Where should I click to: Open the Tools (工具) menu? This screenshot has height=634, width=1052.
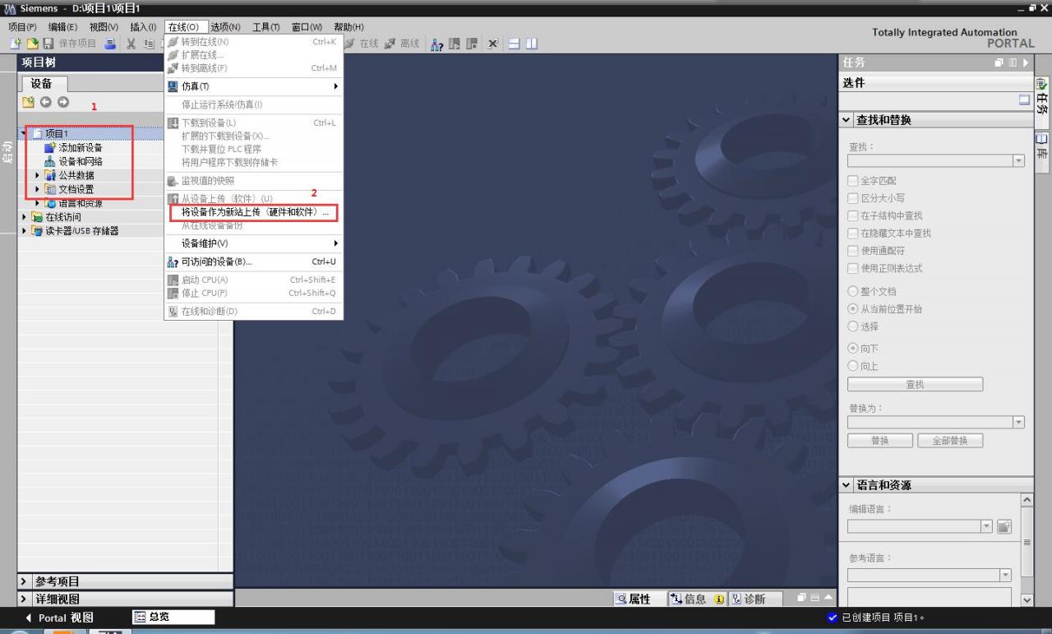266,27
